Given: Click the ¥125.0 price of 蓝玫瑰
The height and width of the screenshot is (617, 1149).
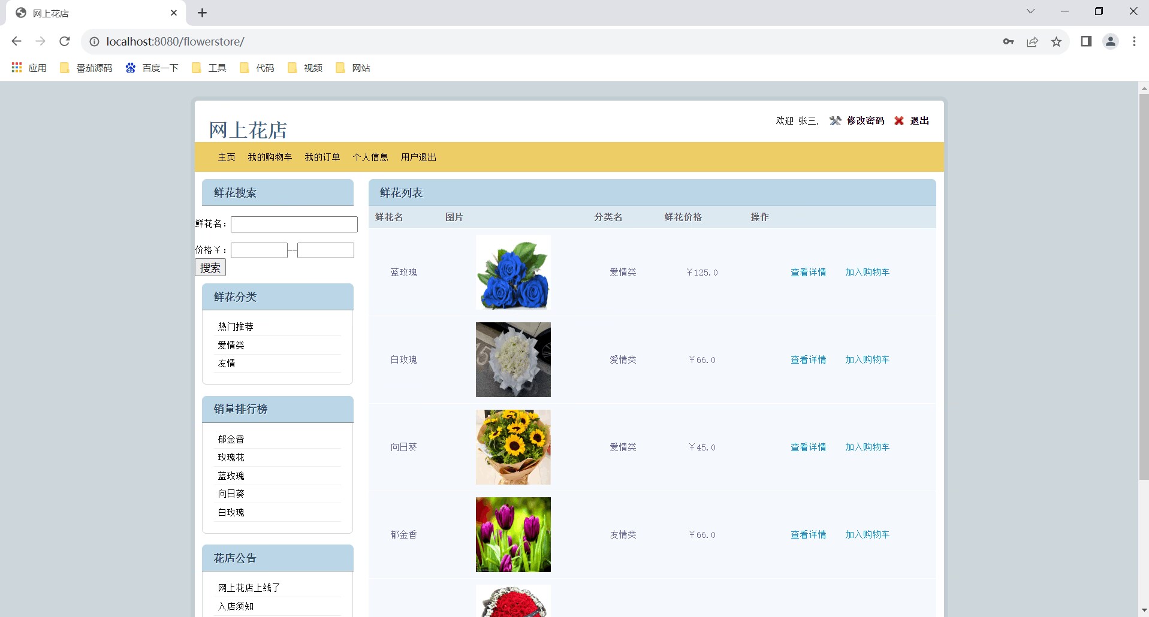Looking at the screenshot, I should click(702, 272).
